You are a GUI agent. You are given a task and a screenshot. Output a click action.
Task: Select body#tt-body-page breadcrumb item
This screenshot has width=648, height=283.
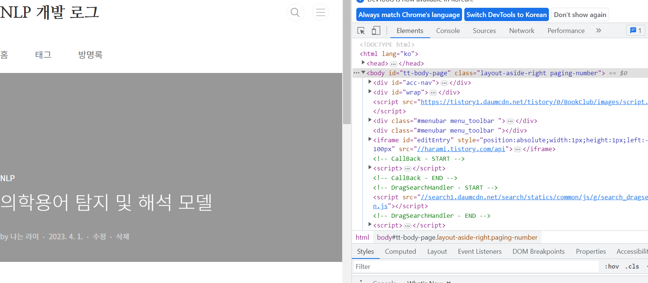(457, 237)
